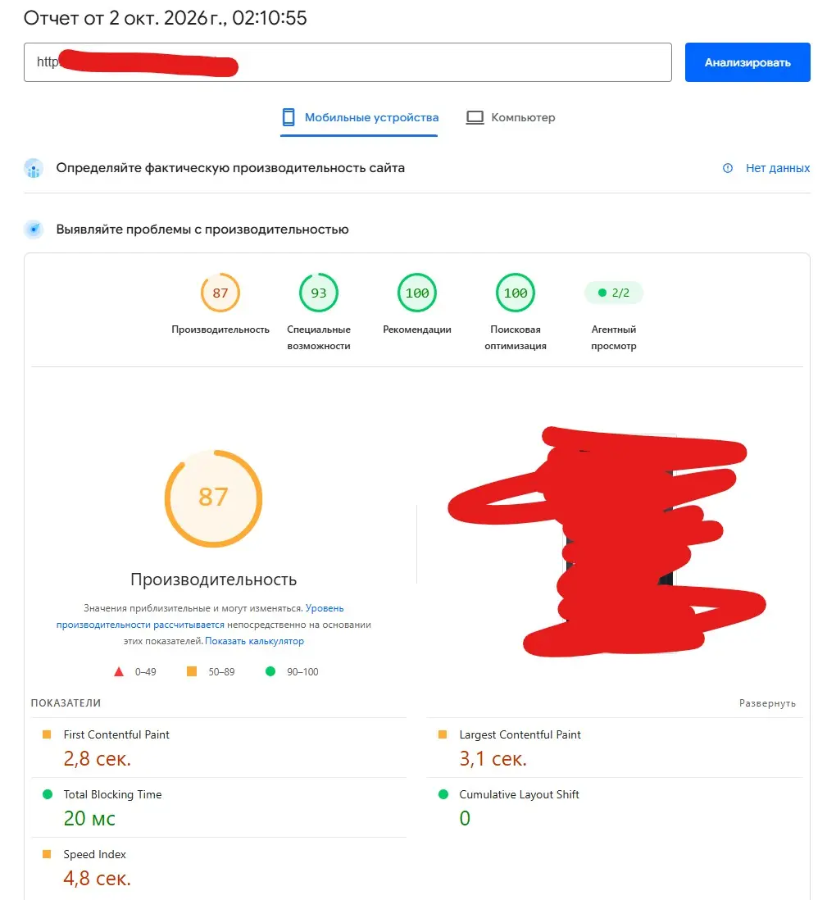
Task: Click First Contentful Paint metric label
Action: click(x=116, y=734)
